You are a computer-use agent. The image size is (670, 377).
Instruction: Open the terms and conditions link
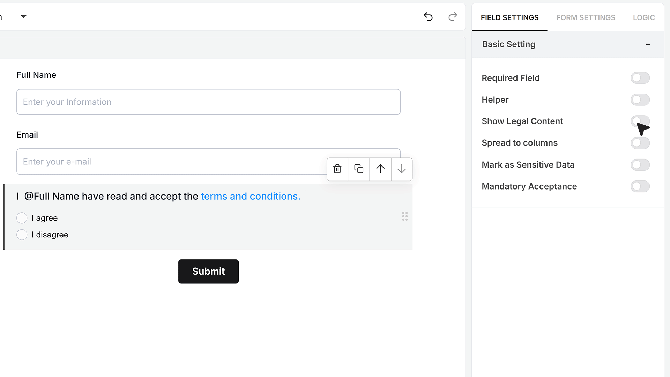pos(250,196)
